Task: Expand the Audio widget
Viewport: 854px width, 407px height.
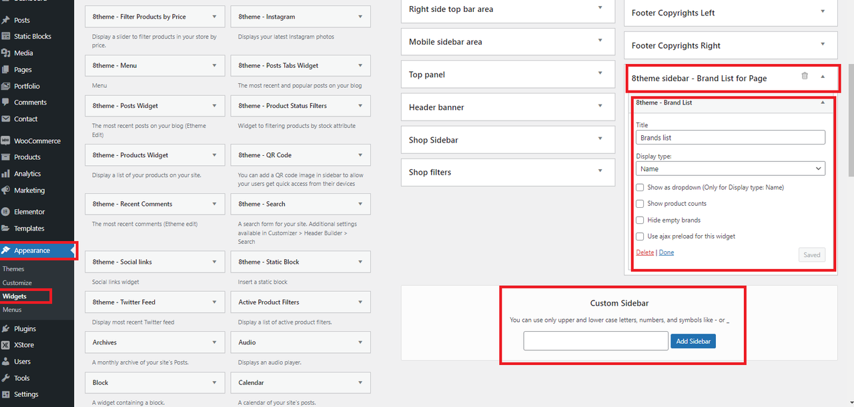Action: click(360, 342)
